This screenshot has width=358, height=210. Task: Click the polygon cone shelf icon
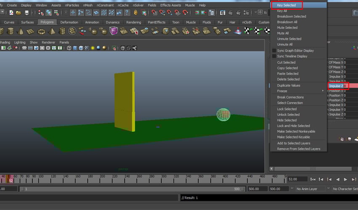pos(20,31)
